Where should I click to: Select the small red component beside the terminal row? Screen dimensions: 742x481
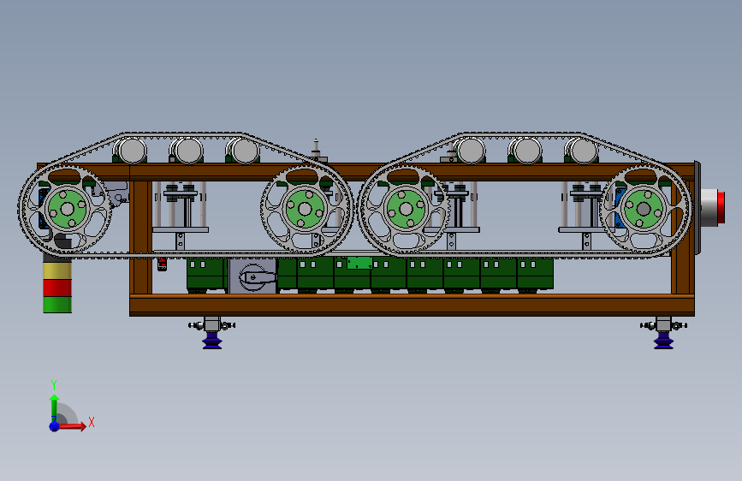(x=162, y=264)
